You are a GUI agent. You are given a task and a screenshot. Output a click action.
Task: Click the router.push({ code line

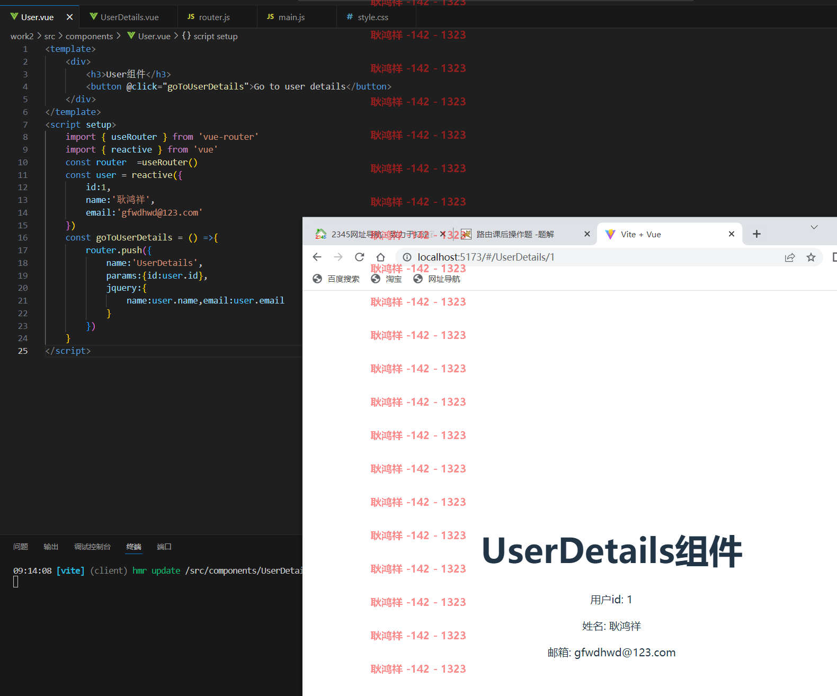[119, 250]
